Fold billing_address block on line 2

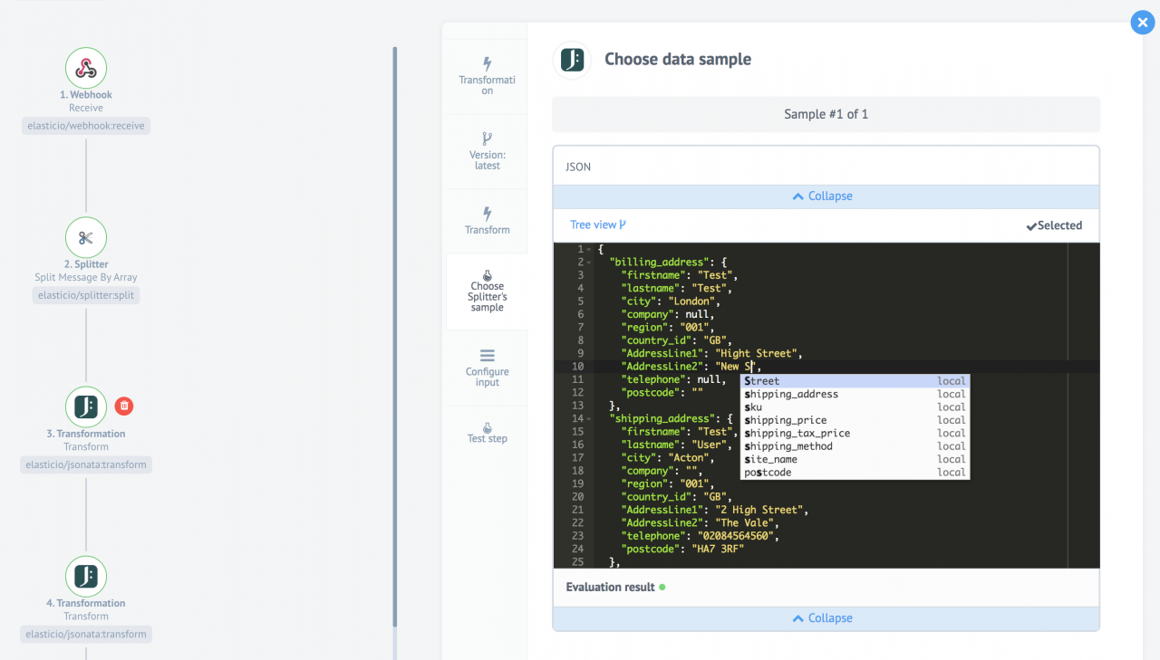589,263
